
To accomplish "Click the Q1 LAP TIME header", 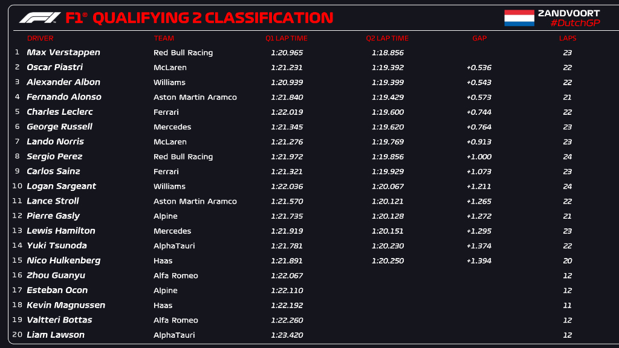I will (287, 38).
